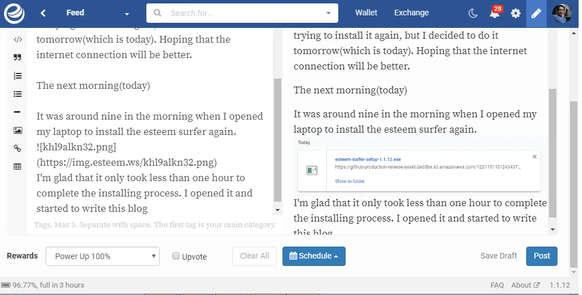This screenshot has width=582, height=295.
Task: Open settings with the gear icon
Action: 515,13
